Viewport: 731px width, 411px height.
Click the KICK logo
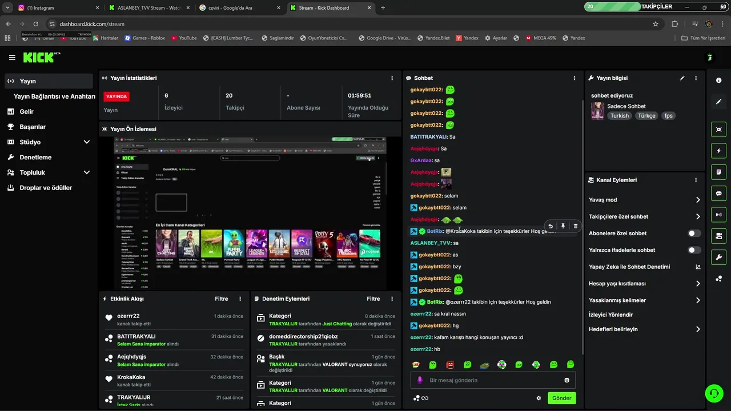coord(41,57)
